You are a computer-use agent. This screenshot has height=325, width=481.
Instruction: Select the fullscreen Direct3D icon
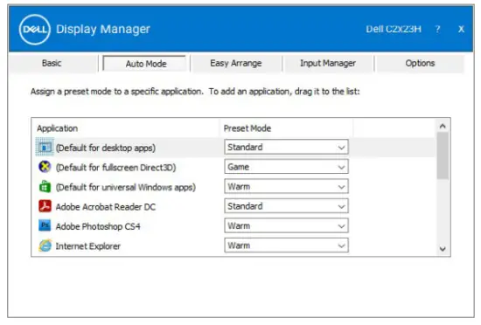(45, 167)
